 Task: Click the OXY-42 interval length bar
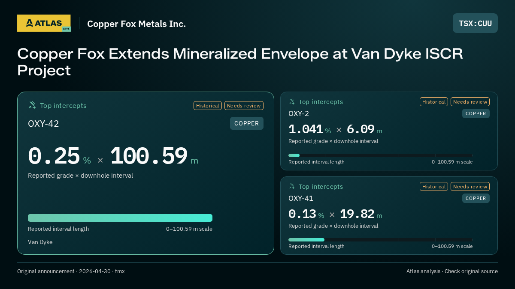click(120, 218)
